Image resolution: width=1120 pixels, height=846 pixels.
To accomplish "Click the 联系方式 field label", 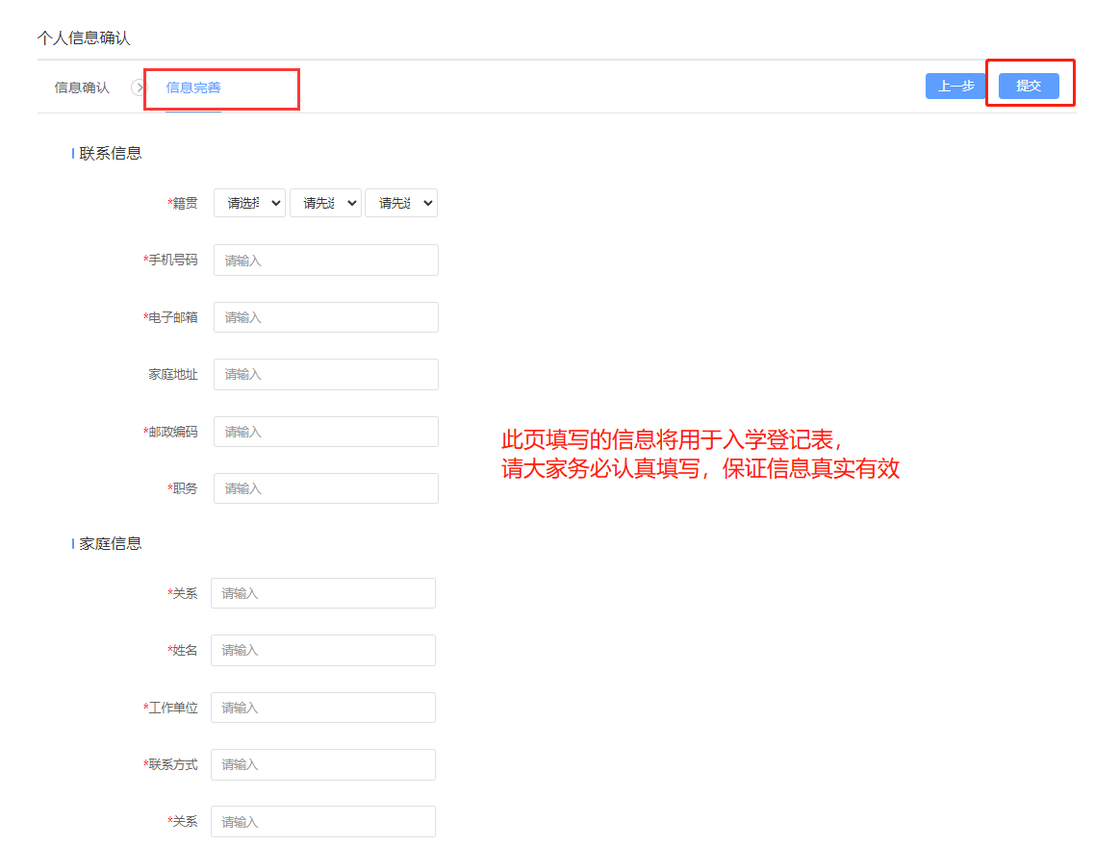I will 170,764.
